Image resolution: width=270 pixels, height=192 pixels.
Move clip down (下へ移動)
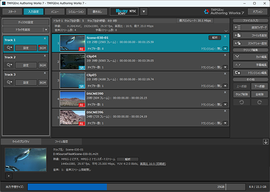pyautogui.click(x=260, y=86)
